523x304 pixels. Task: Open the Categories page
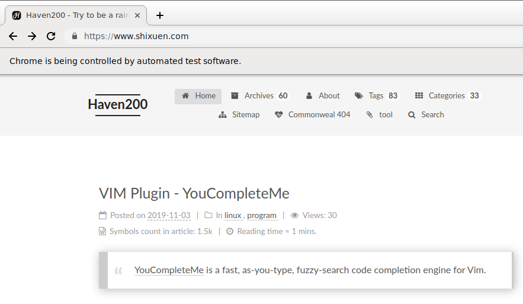447,96
